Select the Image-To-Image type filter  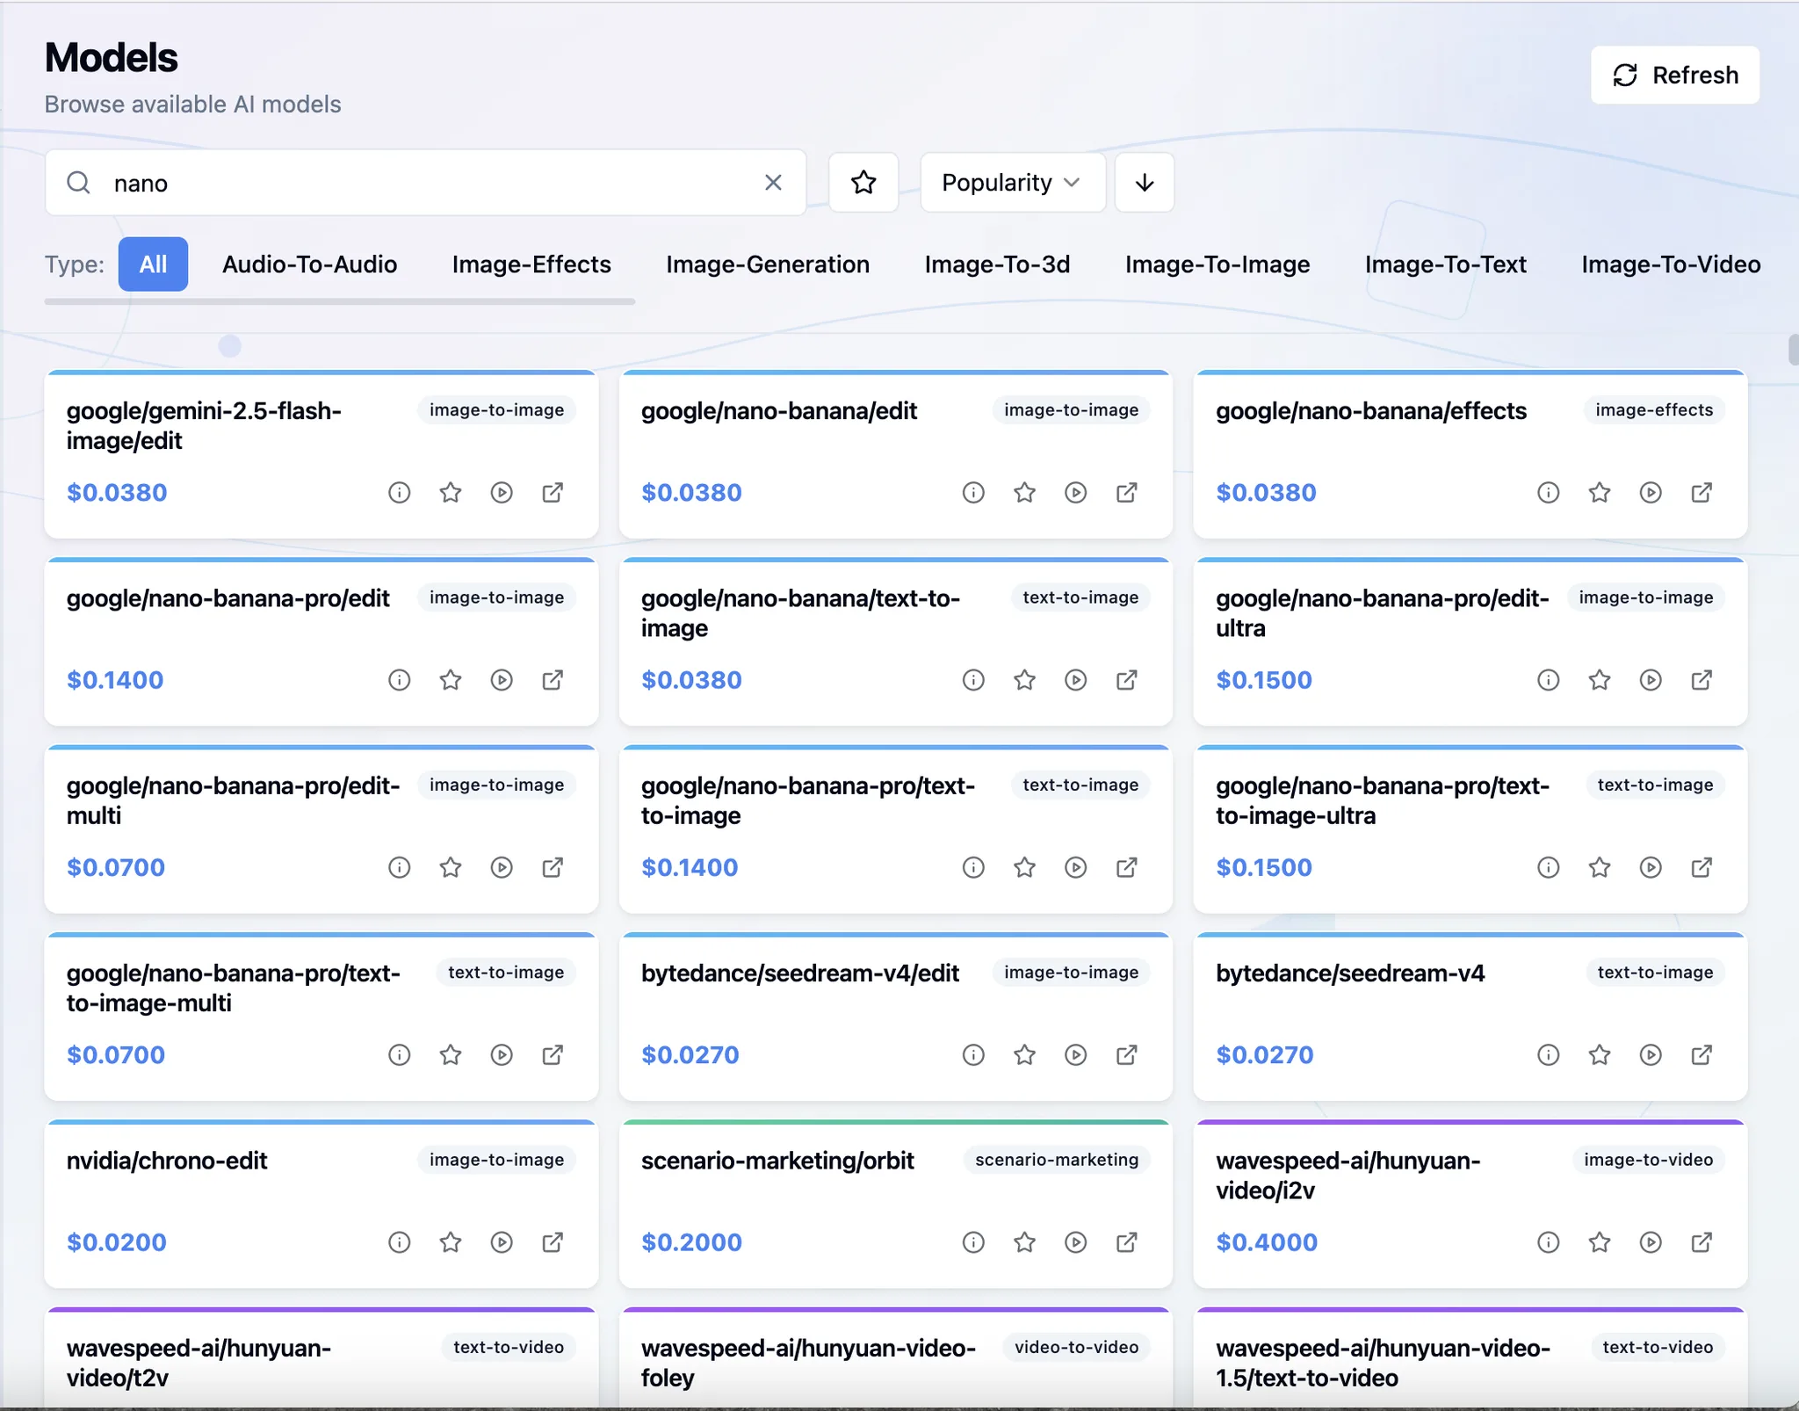tap(1217, 264)
